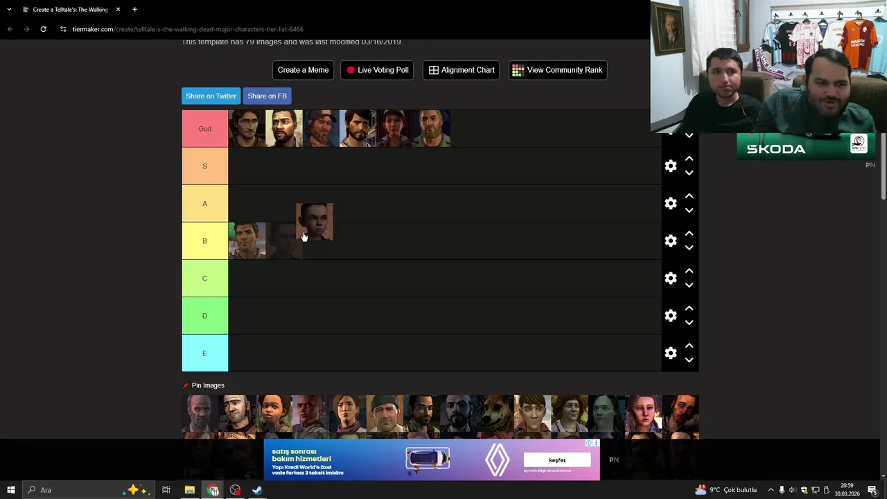Open Task View from taskbar

click(166, 490)
